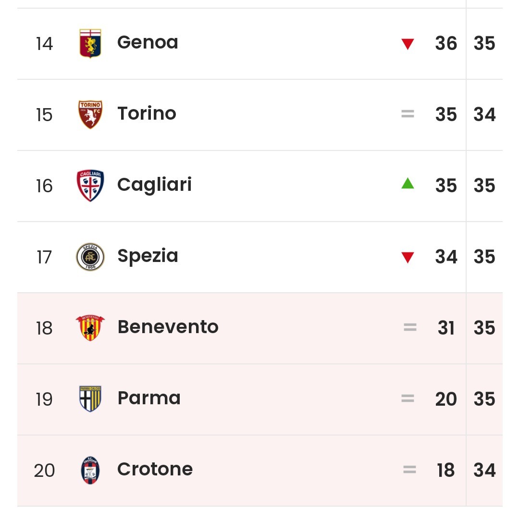Click the Genoa club crest
The image size is (519, 511).
click(x=90, y=43)
